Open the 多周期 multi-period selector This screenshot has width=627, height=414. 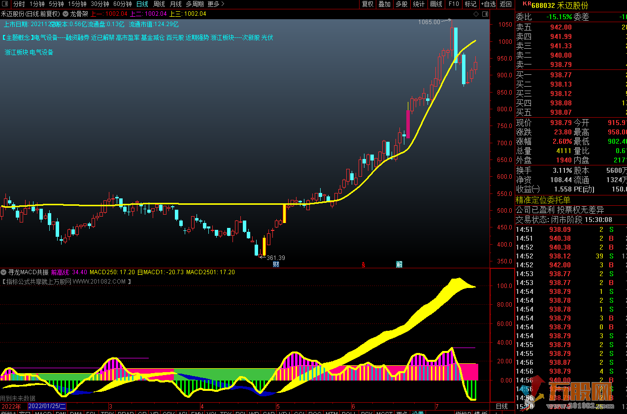[194, 4]
